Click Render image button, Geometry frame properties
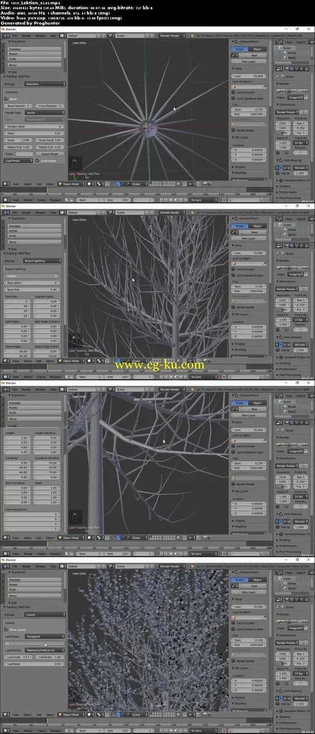Screen dimensions: 315x734 pyautogui.click(x=282, y=91)
